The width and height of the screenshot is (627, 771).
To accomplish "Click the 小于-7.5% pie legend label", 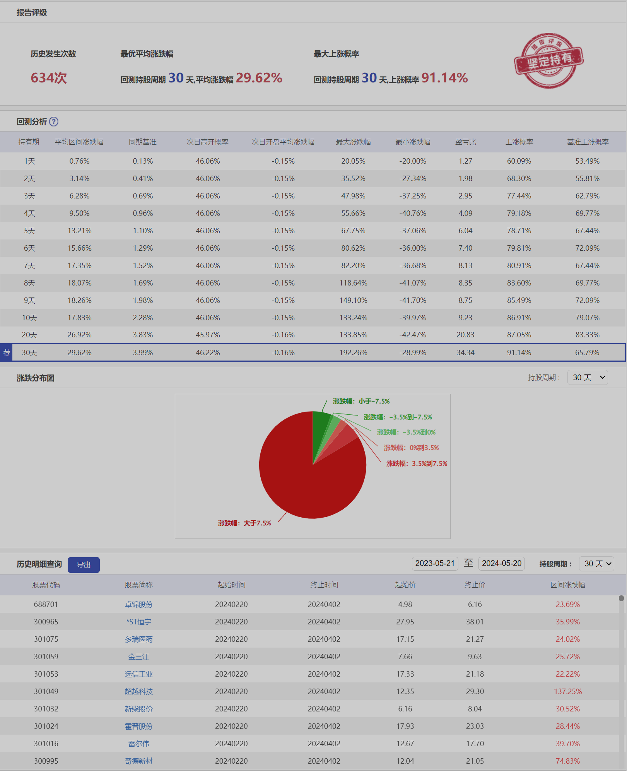I will pyautogui.click(x=361, y=401).
